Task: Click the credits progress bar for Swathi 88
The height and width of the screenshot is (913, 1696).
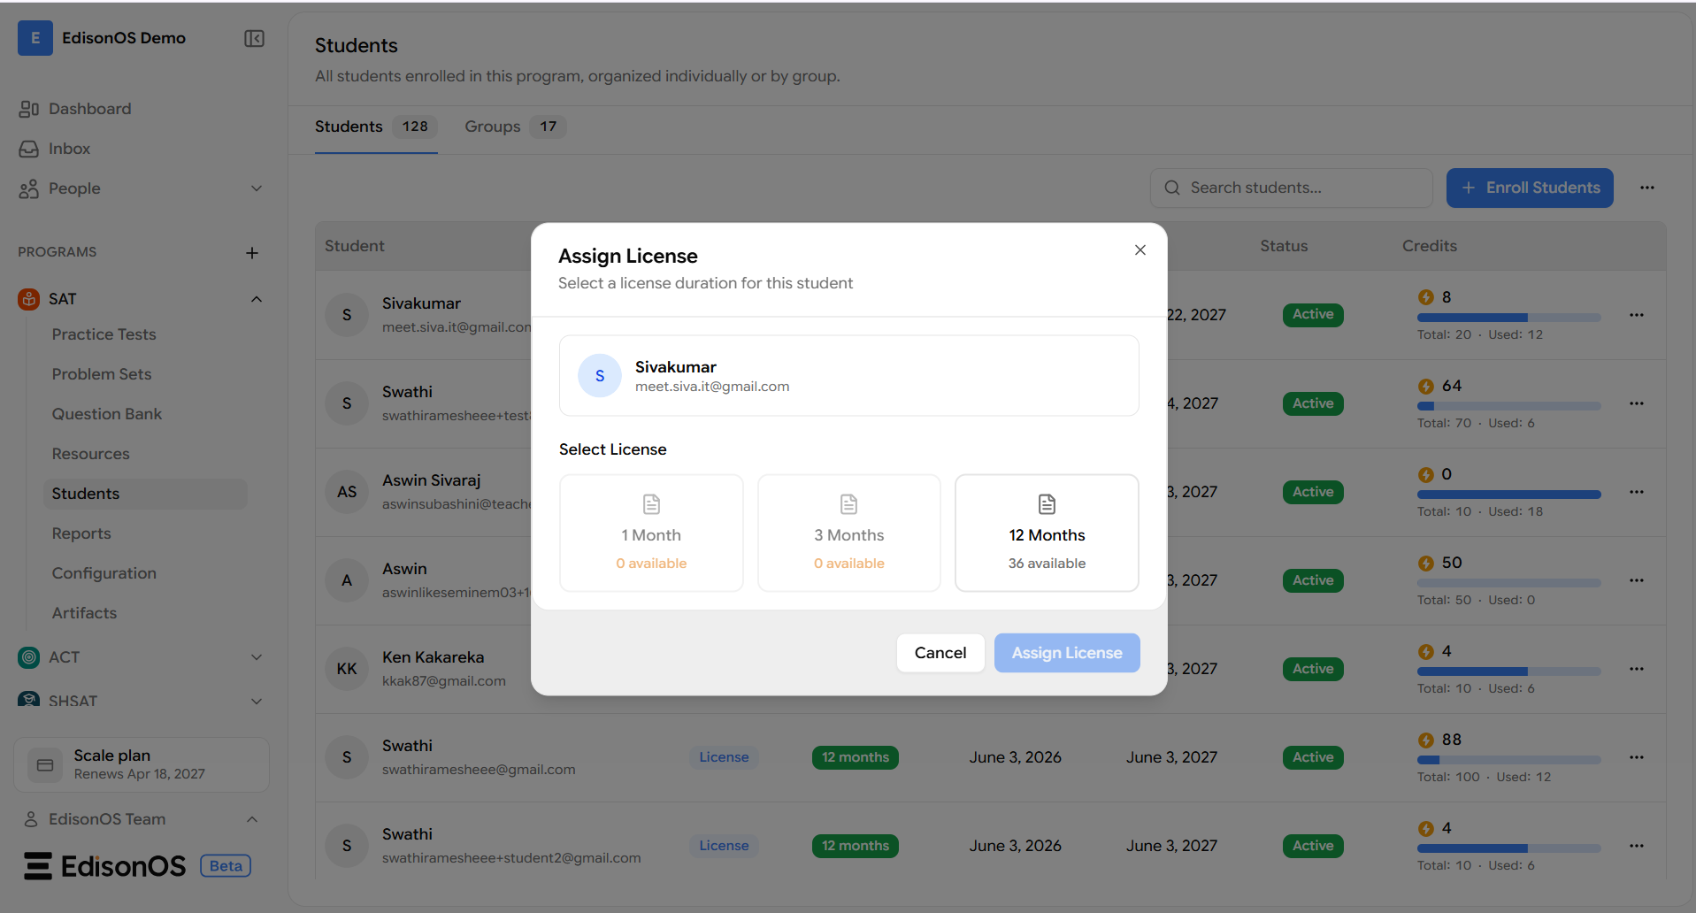Action: click(1508, 760)
